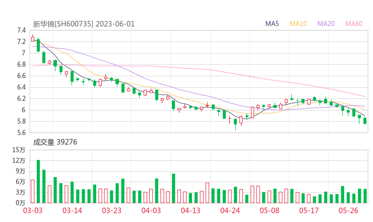Image resolution: width=373 pixels, height=222 pixels.
Task: Click the 7.4 price axis label
Action: (21, 30)
